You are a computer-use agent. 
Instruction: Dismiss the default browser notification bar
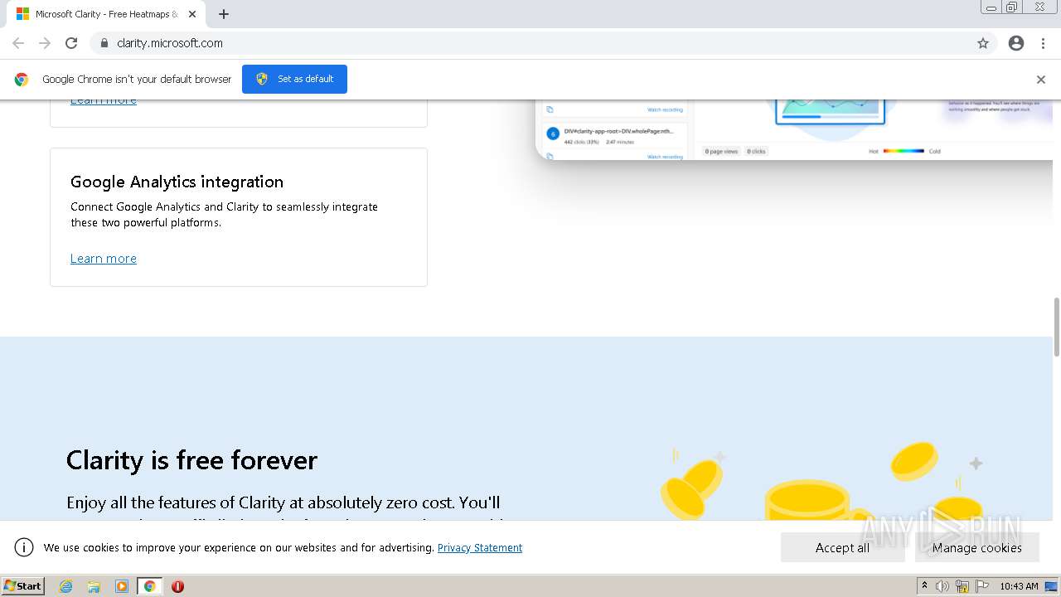coord(1041,80)
